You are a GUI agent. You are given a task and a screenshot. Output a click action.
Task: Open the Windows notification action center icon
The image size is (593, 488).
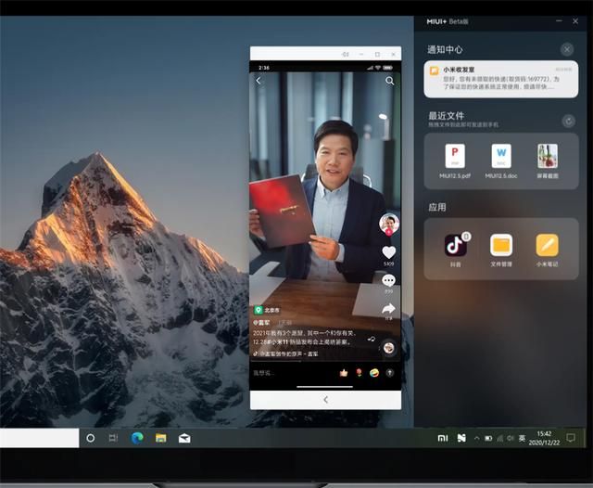(571, 438)
